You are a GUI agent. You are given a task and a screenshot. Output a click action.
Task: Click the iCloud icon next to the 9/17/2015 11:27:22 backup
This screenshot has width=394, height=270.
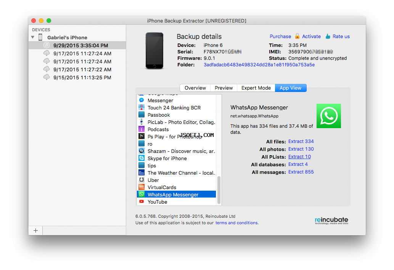pyautogui.click(x=47, y=69)
